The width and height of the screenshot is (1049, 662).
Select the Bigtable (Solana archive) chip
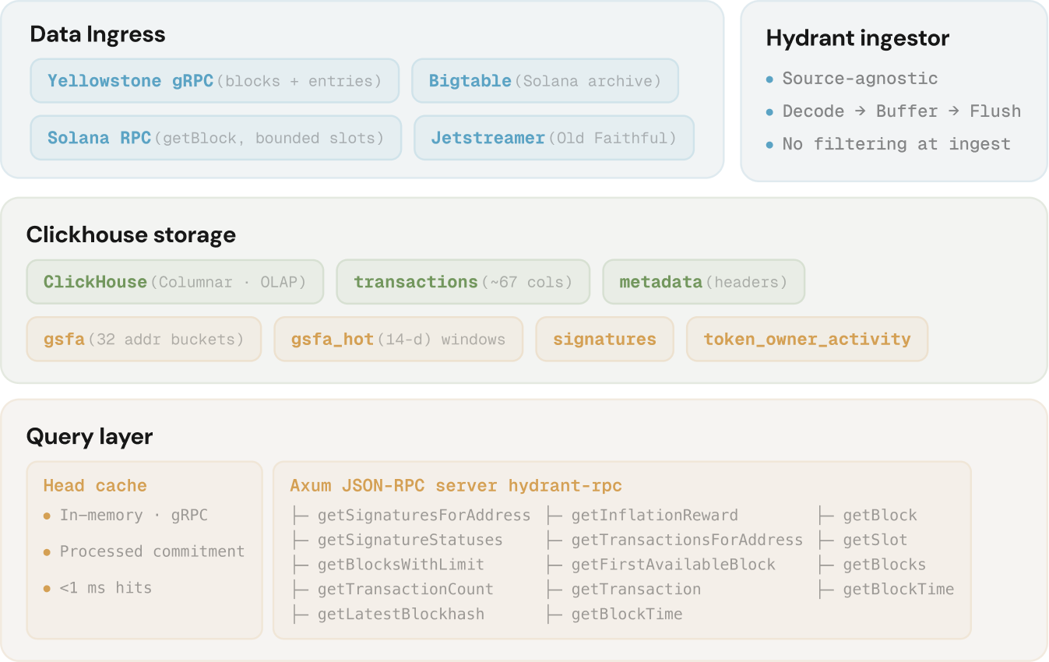click(545, 81)
